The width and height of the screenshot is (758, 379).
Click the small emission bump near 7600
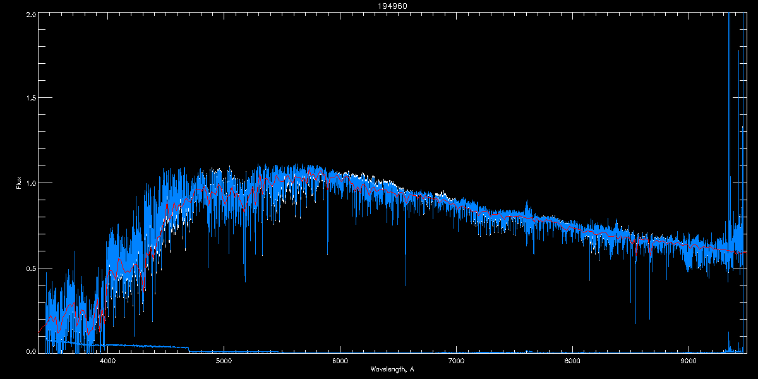527,208
